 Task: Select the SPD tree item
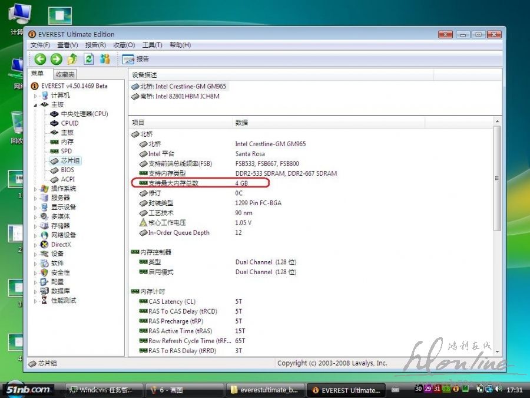click(66, 151)
